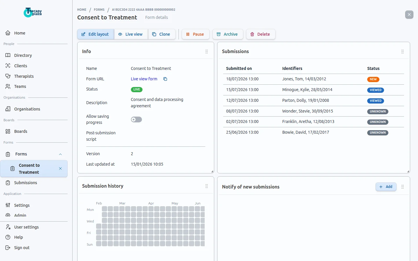Click the Info panel resize corner
The image size is (418, 261).
click(212, 171)
